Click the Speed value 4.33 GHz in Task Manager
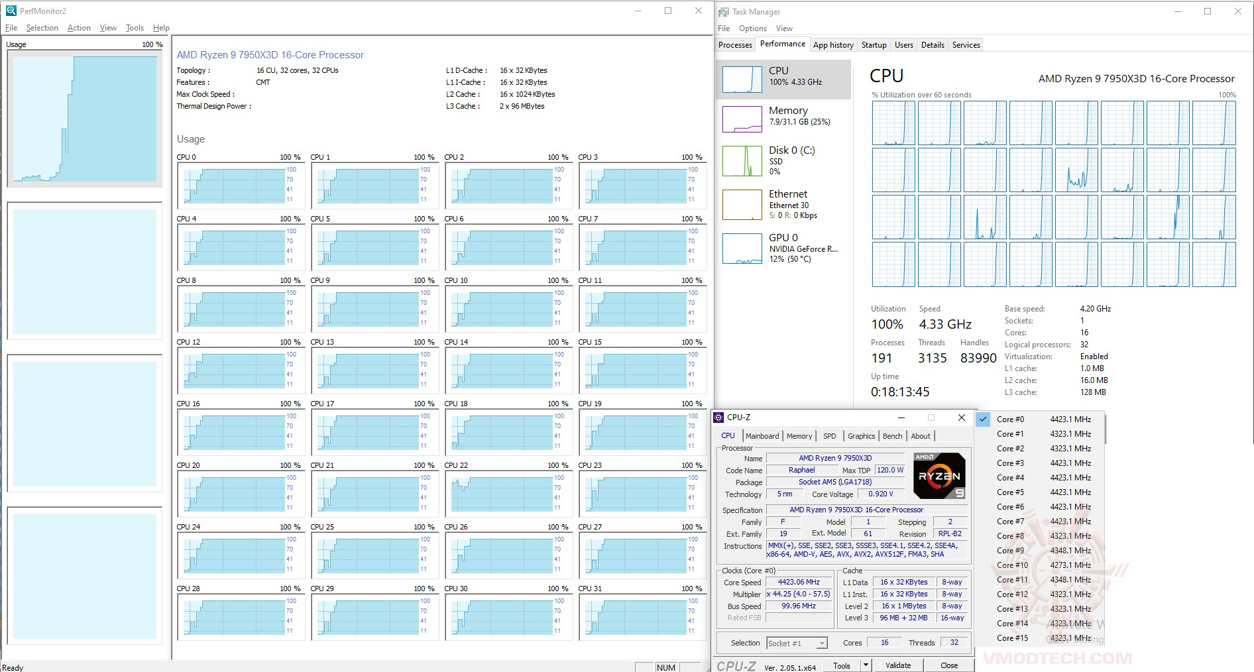 point(945,324)
